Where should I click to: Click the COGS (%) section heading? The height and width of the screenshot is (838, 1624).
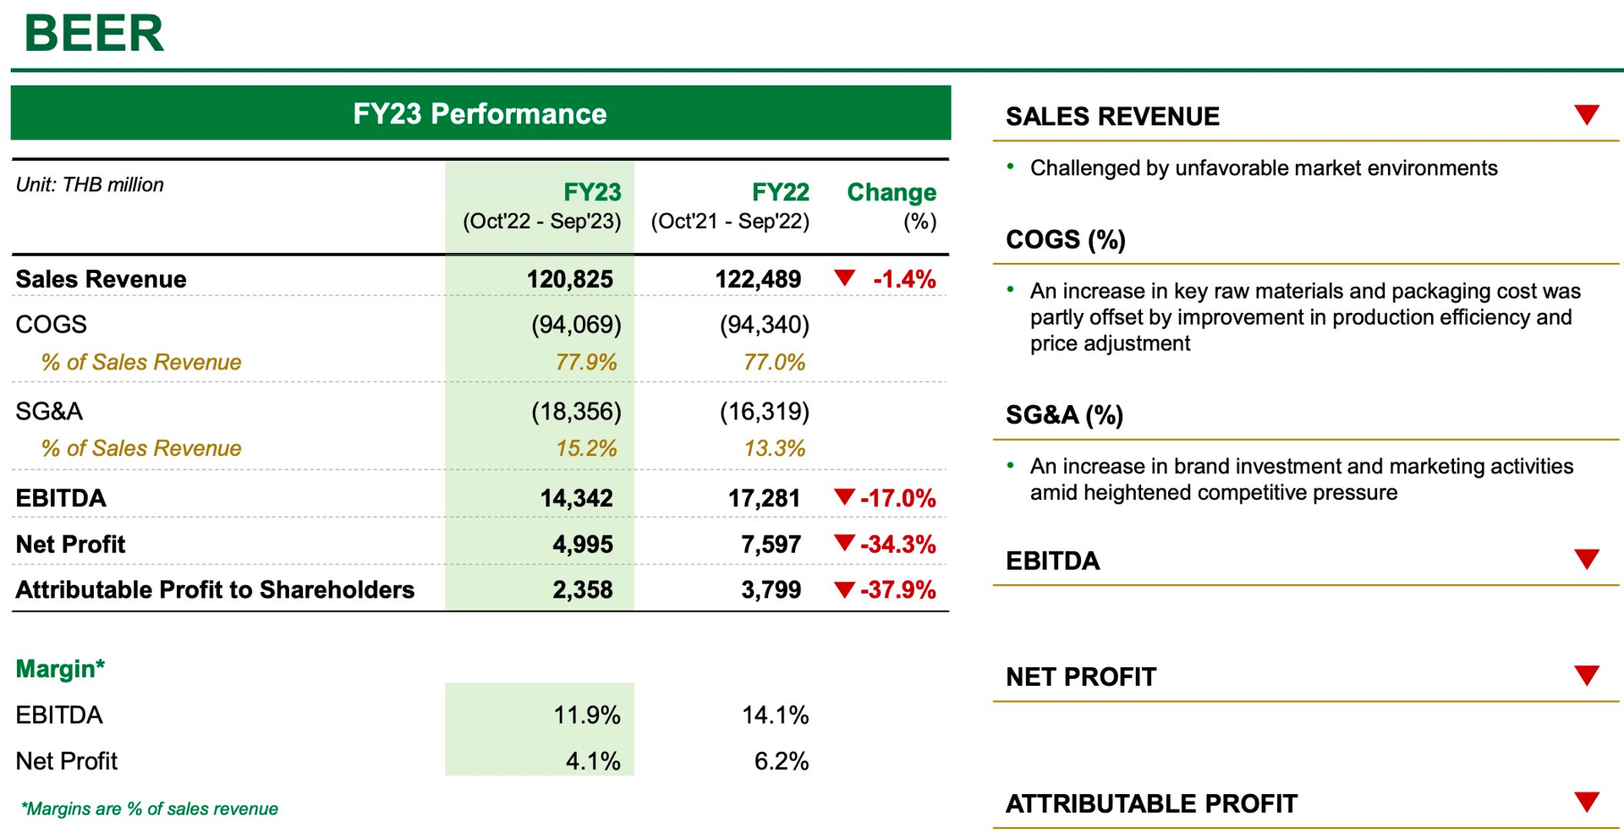1066,240
